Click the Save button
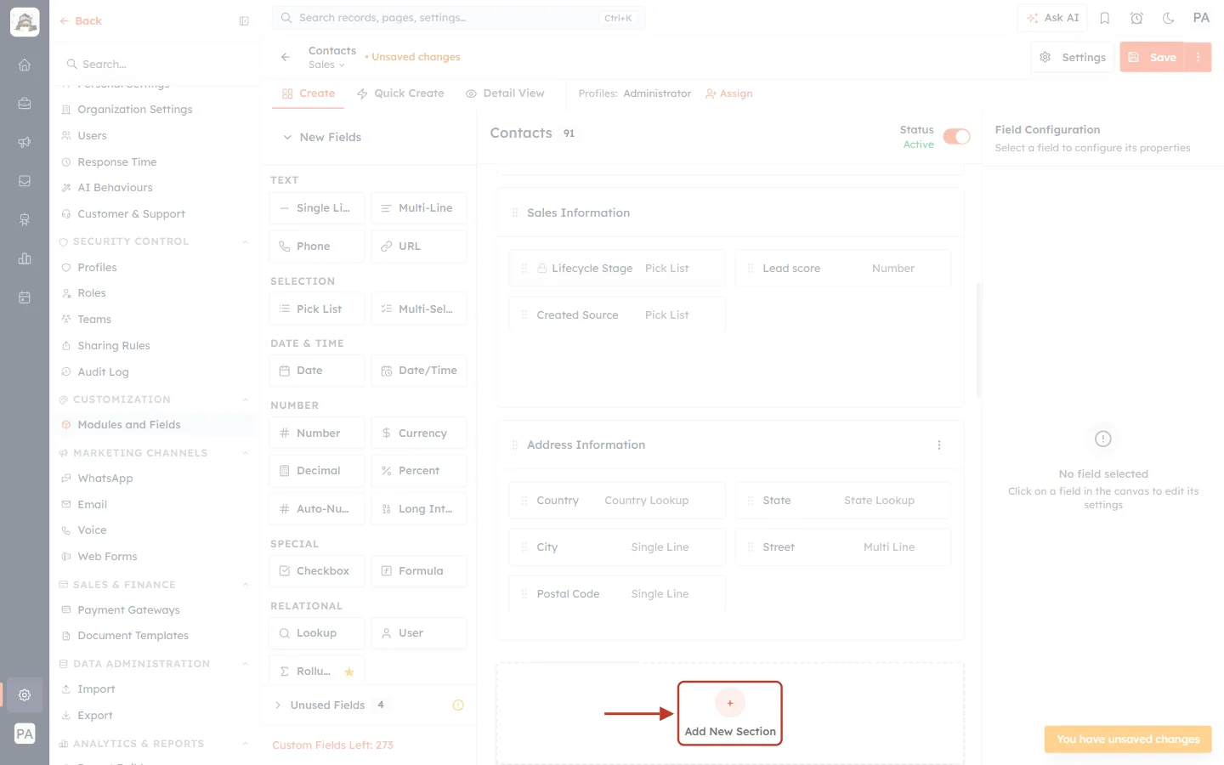Screen dimensions: 1224x765 point(1153,57)
